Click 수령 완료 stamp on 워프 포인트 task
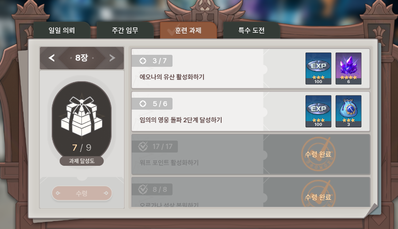Viewport: 398px width, 229px height. 318,154
